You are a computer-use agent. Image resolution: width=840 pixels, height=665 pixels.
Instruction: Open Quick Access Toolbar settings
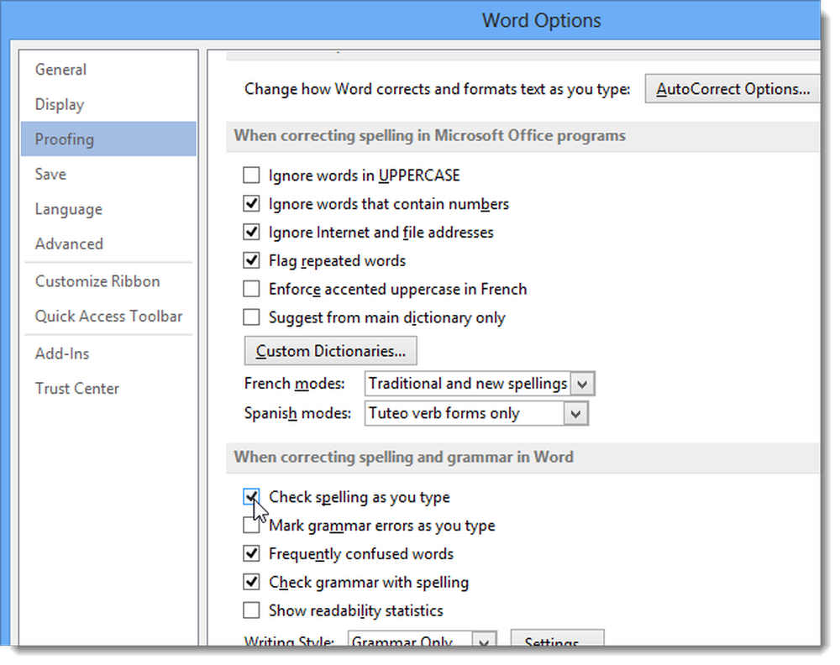[x=108, y=316]
